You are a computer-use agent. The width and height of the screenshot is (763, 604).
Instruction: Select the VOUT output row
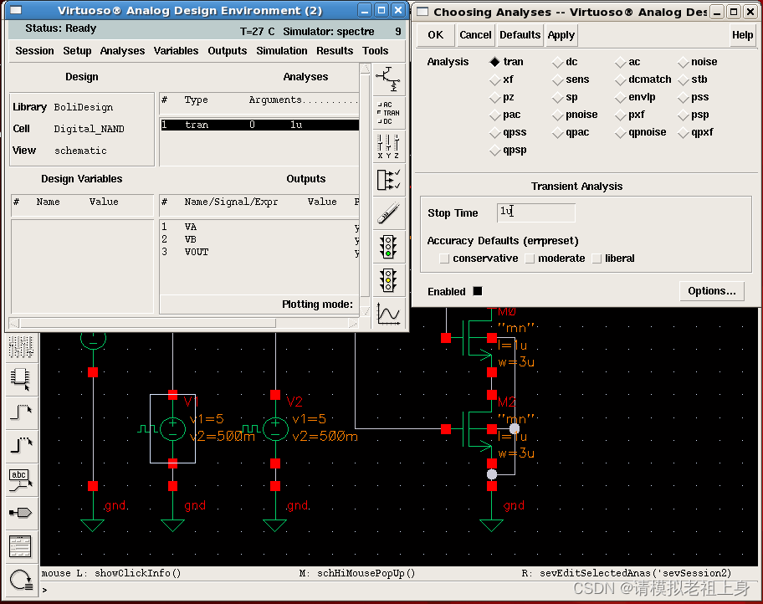point(260,252)
